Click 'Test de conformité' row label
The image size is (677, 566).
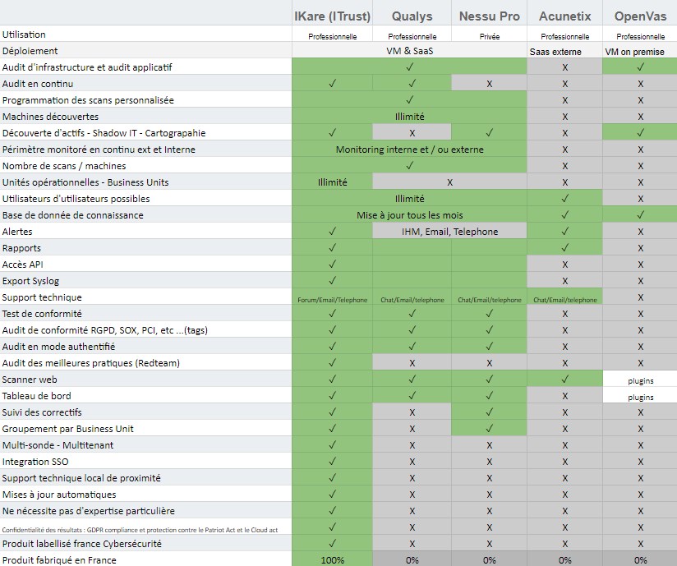point(42,314)
